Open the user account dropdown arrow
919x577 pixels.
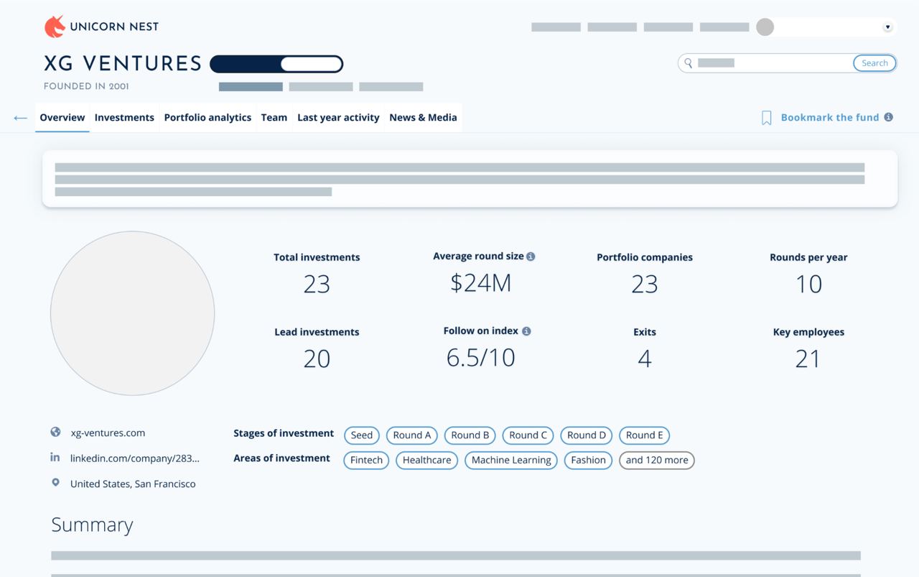point(887,27)
